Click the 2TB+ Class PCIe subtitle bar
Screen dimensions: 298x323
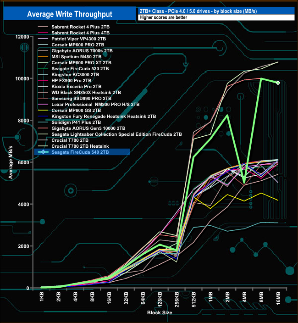pos(216,11)
